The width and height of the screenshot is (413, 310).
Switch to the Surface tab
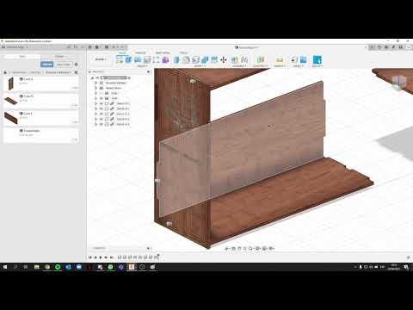click(x=140, y=53)
